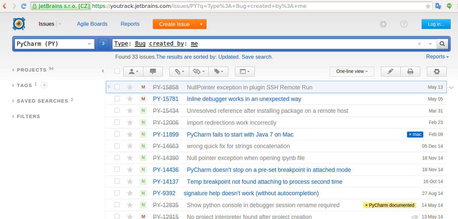
Task: Open the Google Translate extension icon
Action: pyautogui.click(x=438, y=6)
